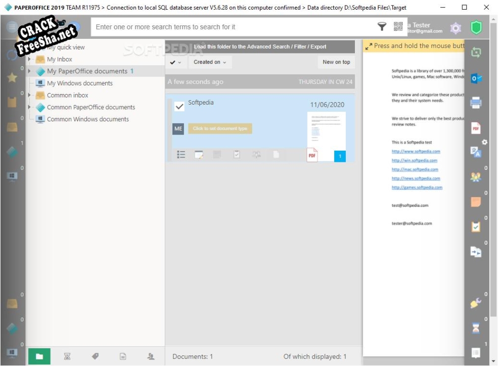498x366 pixels.
Task: Open the 'Created on' sort dropdown
Action: (210, 62)
